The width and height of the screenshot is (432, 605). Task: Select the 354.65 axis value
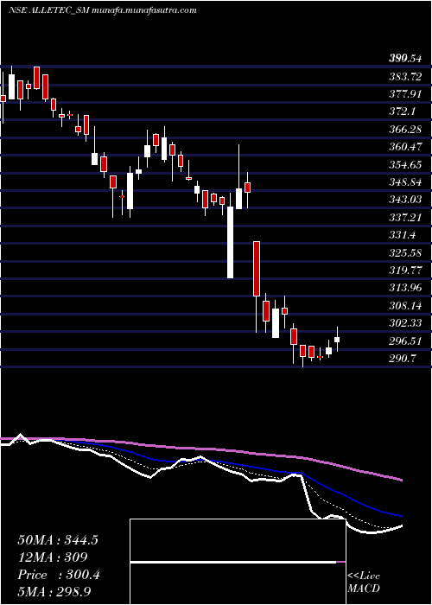coord(405,165)
